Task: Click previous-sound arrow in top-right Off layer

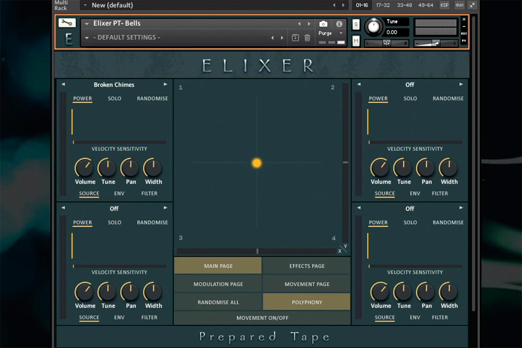Action: click(359, 84)
